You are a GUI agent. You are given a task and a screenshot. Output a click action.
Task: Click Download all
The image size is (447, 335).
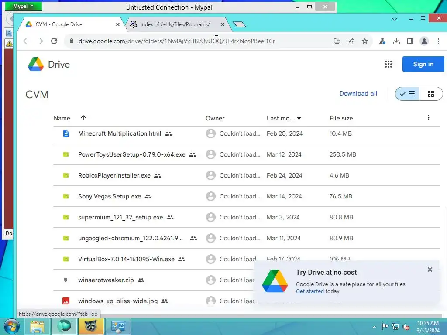358,93
